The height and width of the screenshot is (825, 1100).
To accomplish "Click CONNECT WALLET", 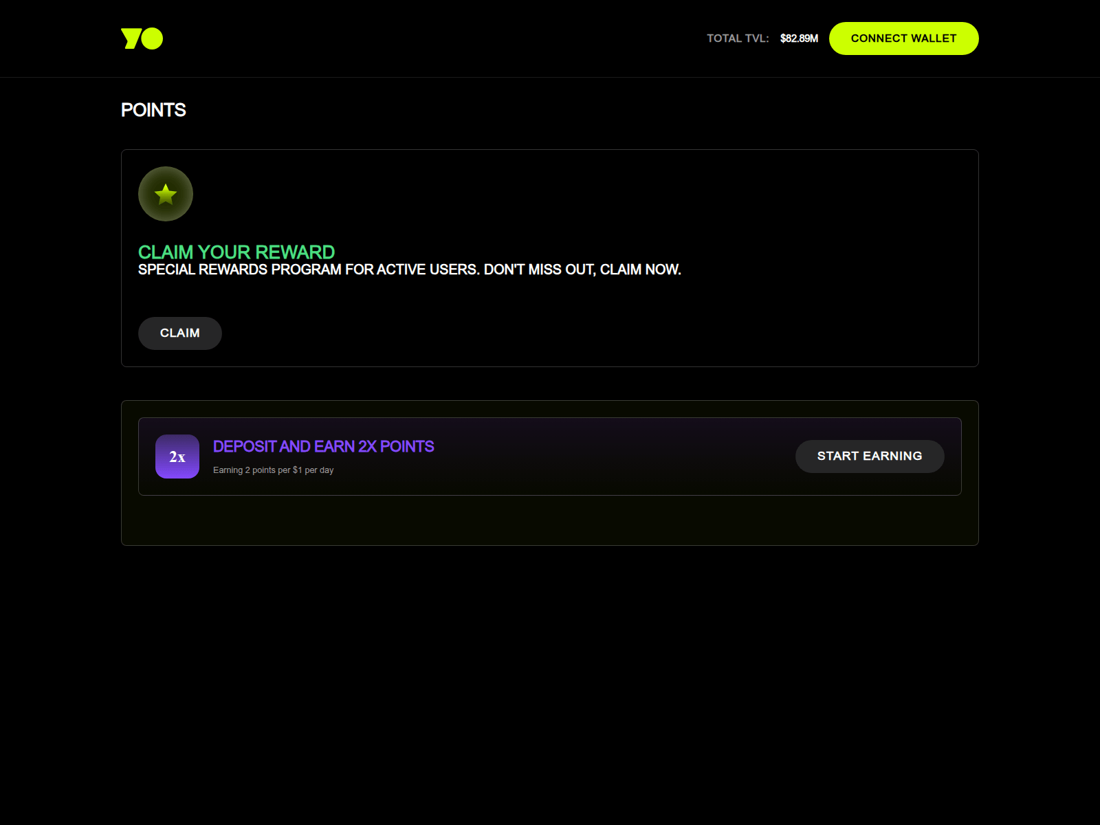I will (903, 38).
